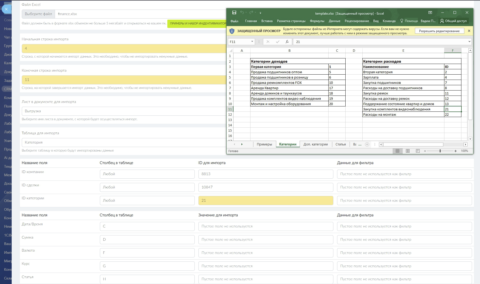Click the Начальная строка импорта field
This screenshot has width=480, height=284.
pos(124,48)
